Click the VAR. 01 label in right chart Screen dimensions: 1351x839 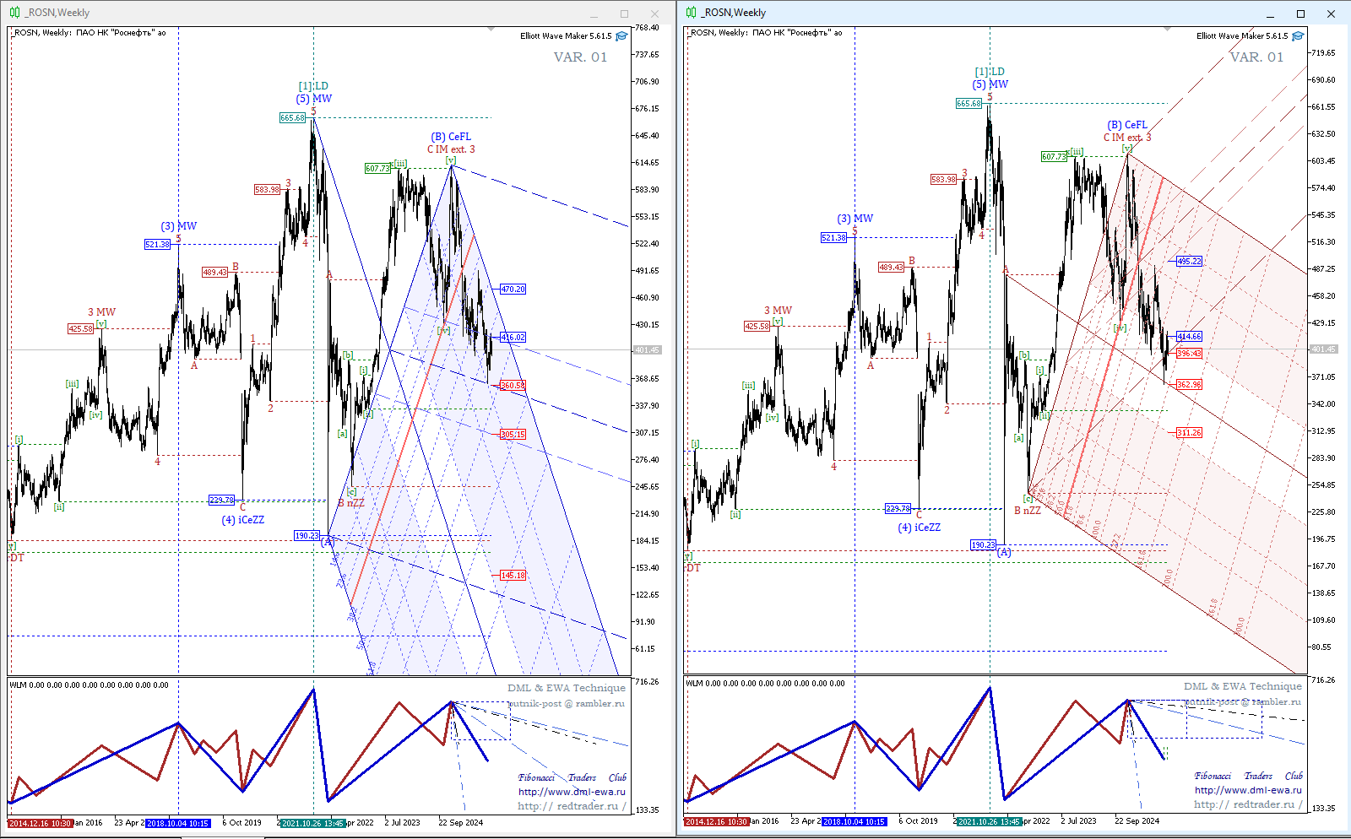click(x=1256, y=57)
